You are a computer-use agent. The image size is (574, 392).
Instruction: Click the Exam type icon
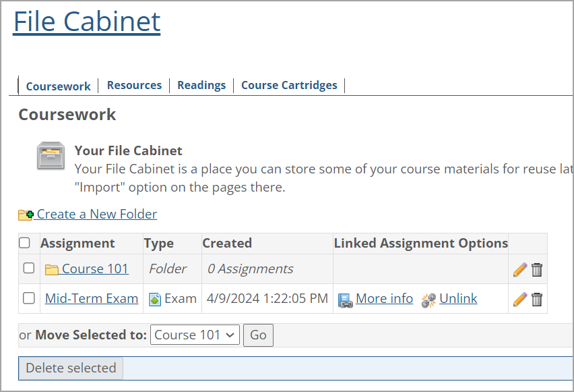pyautogui.click(x=155, y=299)
